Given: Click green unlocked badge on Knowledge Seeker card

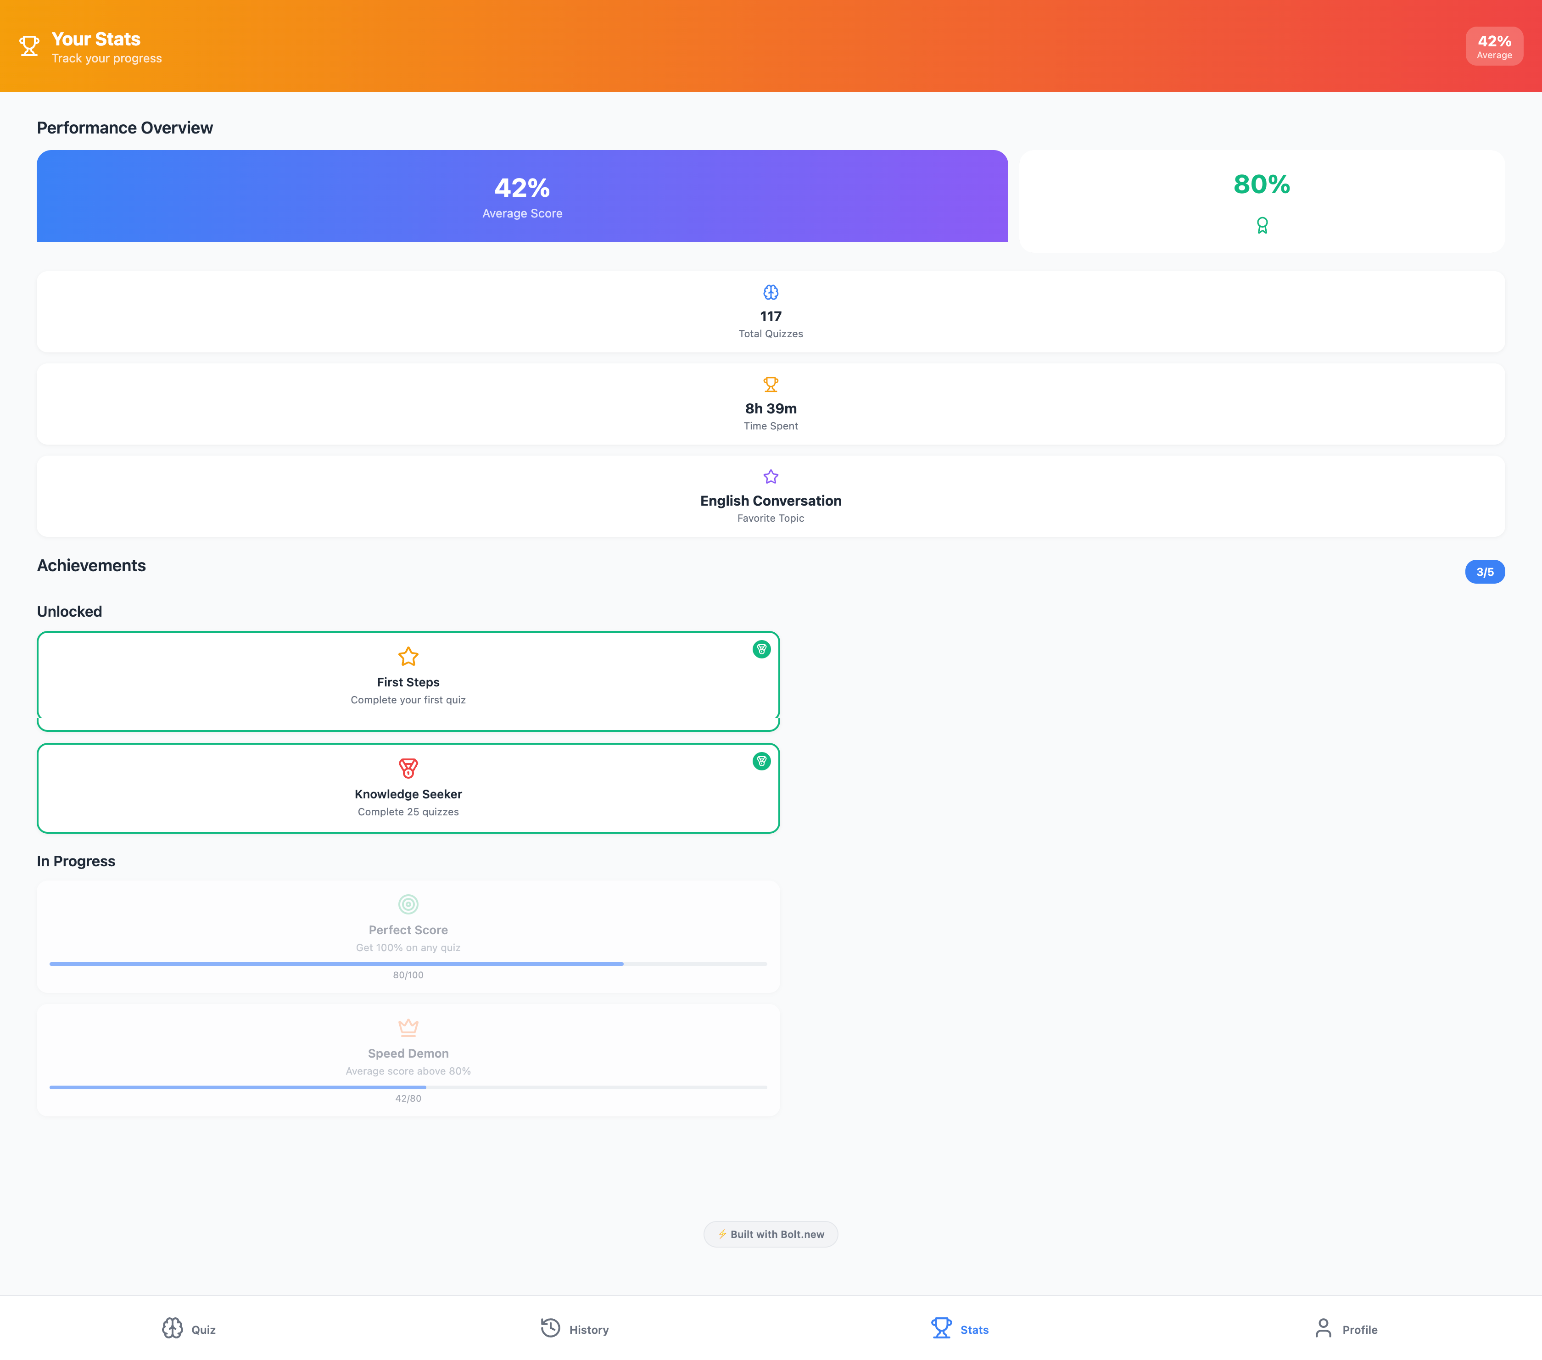Looking at the screenshot, I should 761,761.
